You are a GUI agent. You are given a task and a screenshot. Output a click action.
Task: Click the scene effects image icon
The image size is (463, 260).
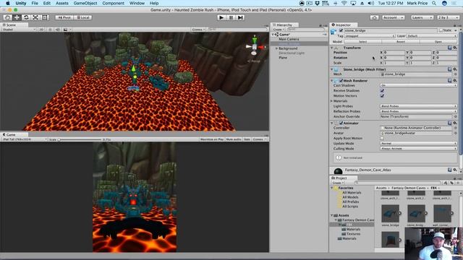(x=66, y=30)
